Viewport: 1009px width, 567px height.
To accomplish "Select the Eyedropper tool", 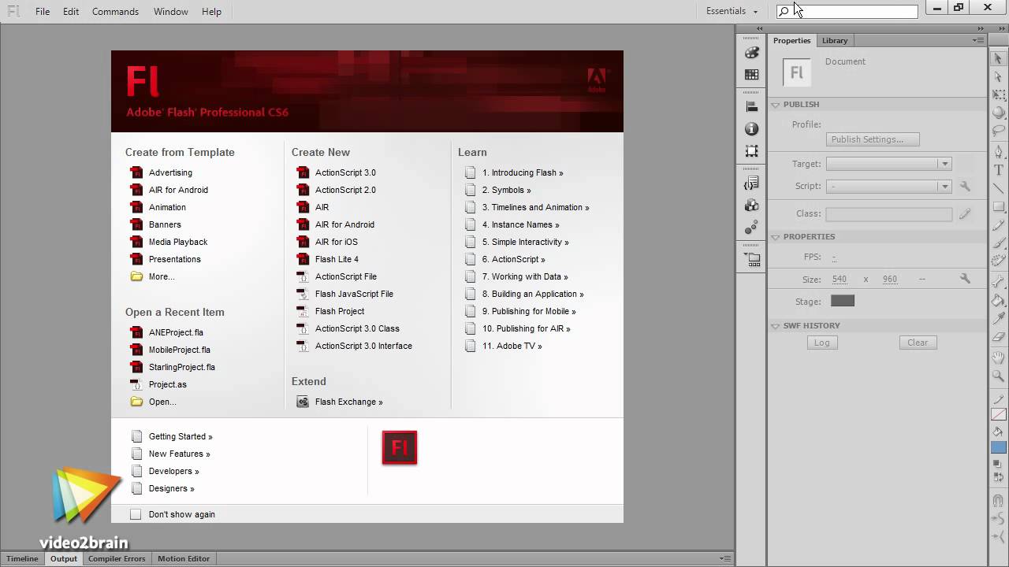I will click(998, 318).
